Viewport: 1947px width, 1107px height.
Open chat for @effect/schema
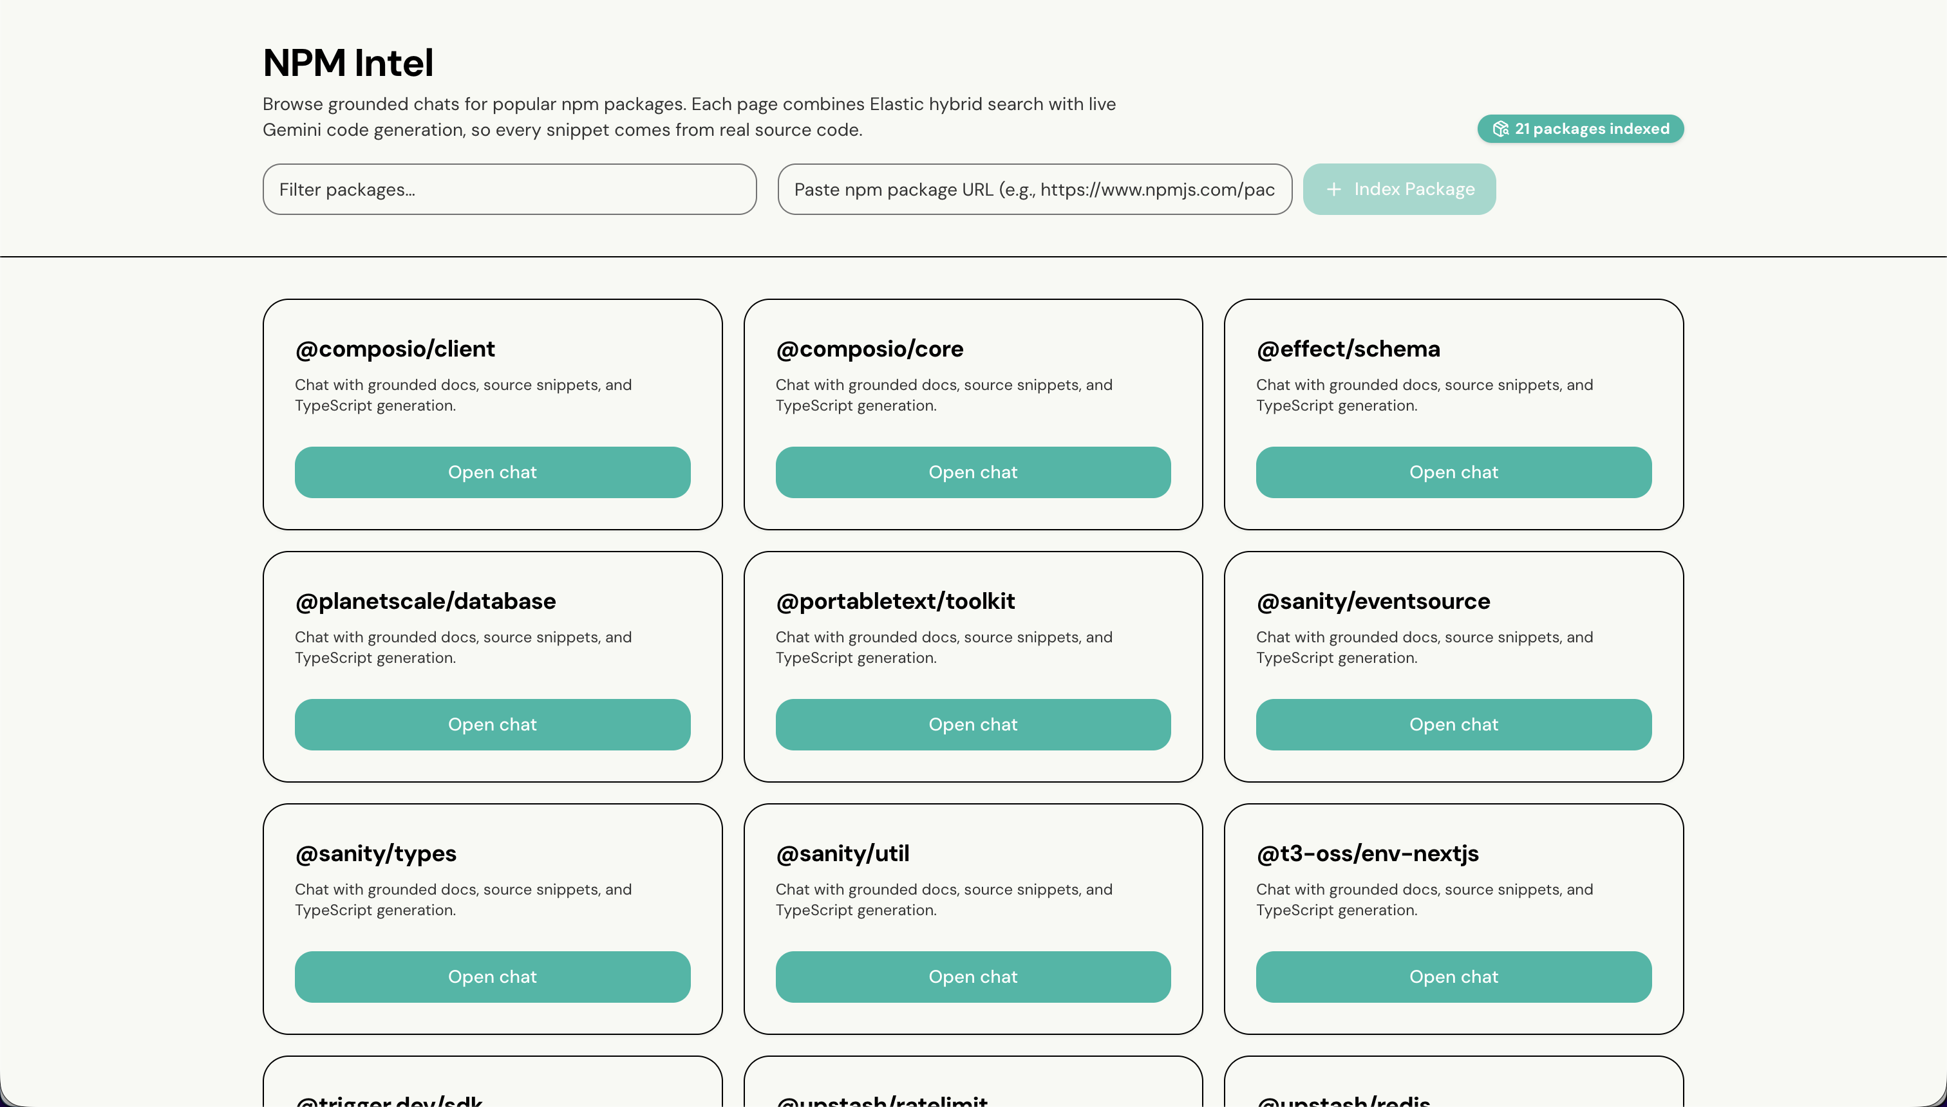click(1453, 472)
